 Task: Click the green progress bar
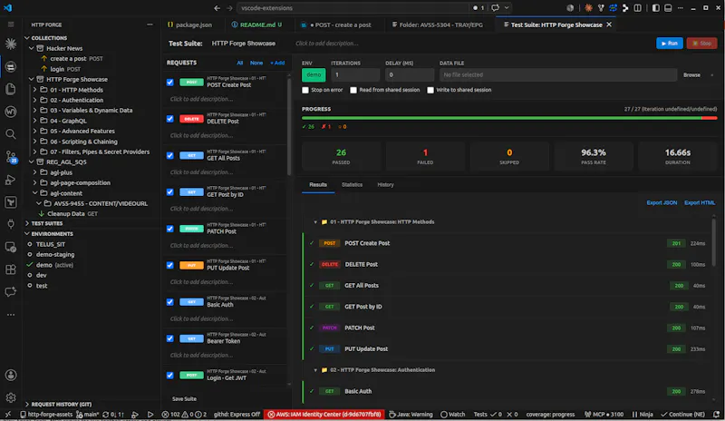502,119
